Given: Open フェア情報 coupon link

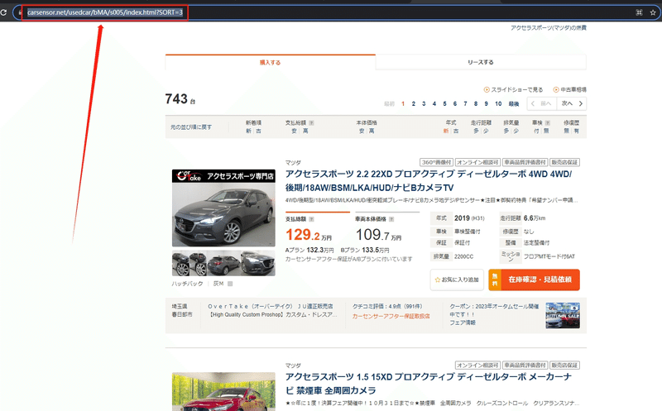Looking at the screenshot, I should coord(463,323).
